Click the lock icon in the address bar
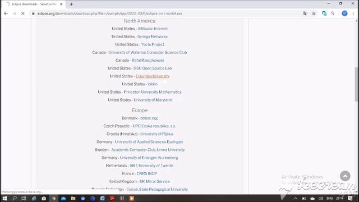Viewport: 359px width, 202px height. (33, 13)
